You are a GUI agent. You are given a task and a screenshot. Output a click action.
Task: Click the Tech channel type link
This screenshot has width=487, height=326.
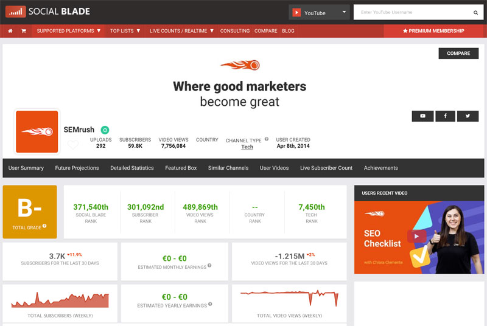coord(247,147)
